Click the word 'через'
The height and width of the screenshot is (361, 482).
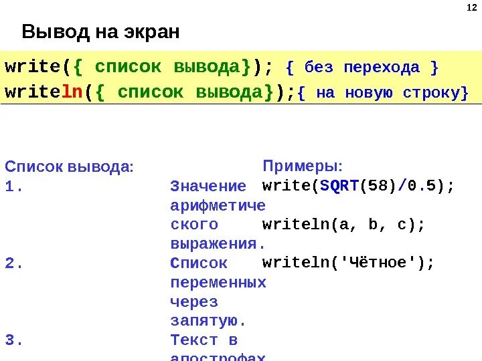(194, 302)
